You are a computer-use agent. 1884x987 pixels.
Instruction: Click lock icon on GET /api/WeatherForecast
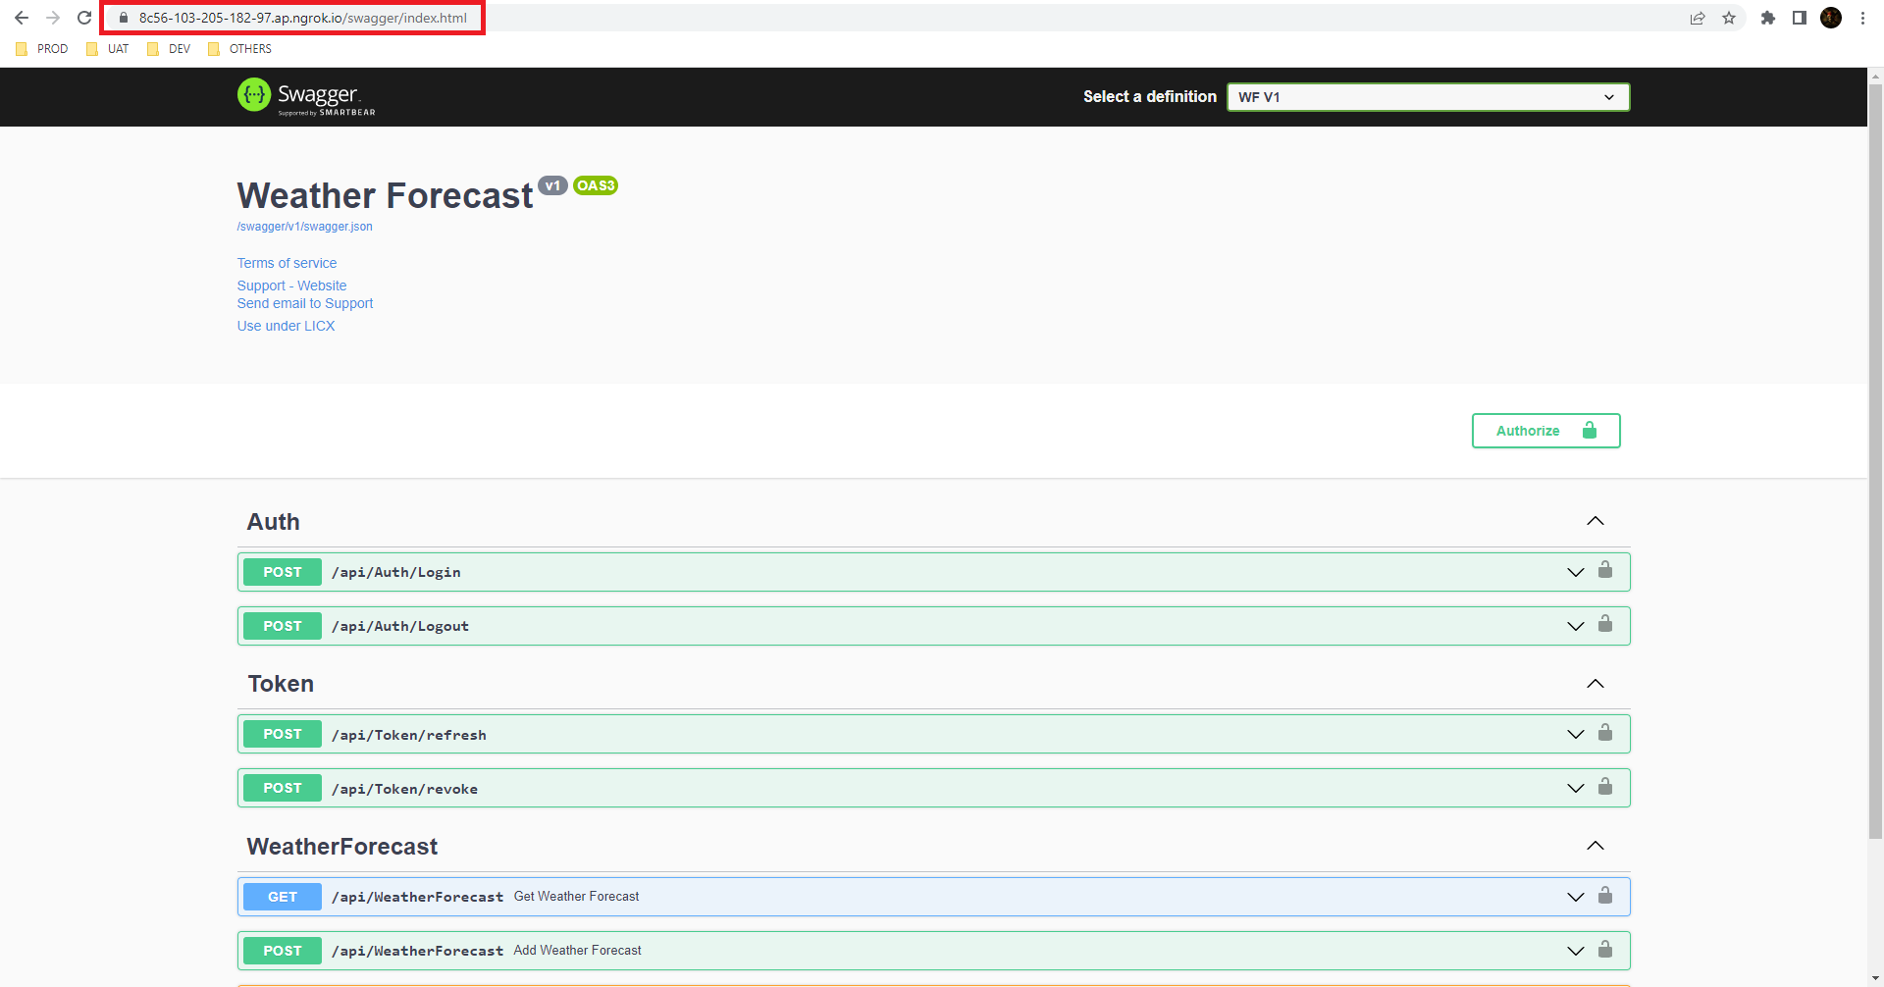point(1605,895)
